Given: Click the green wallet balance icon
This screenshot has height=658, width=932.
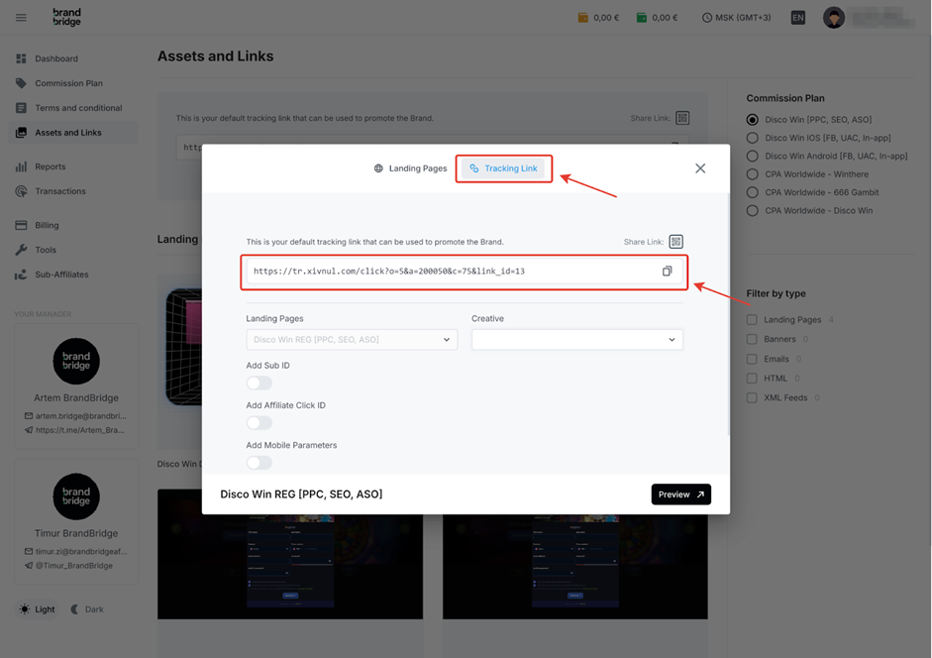Looking at the screenshot, I should pos(642,18).
